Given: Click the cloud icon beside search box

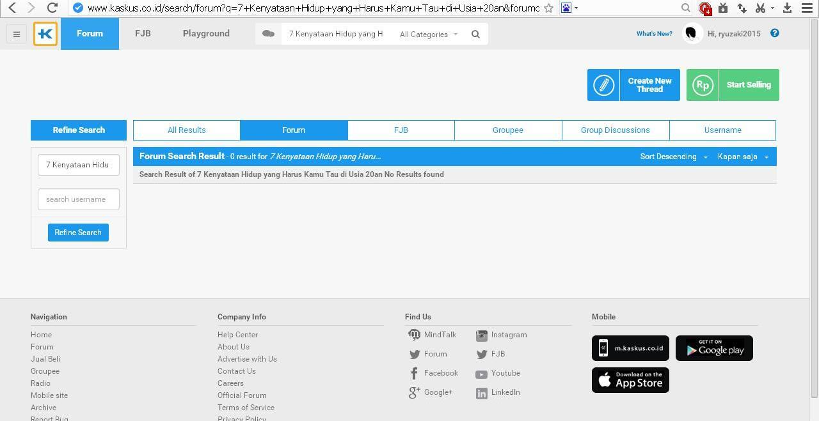Looking at the screenshot, I should pyautogui.click(x=268, y=34).
